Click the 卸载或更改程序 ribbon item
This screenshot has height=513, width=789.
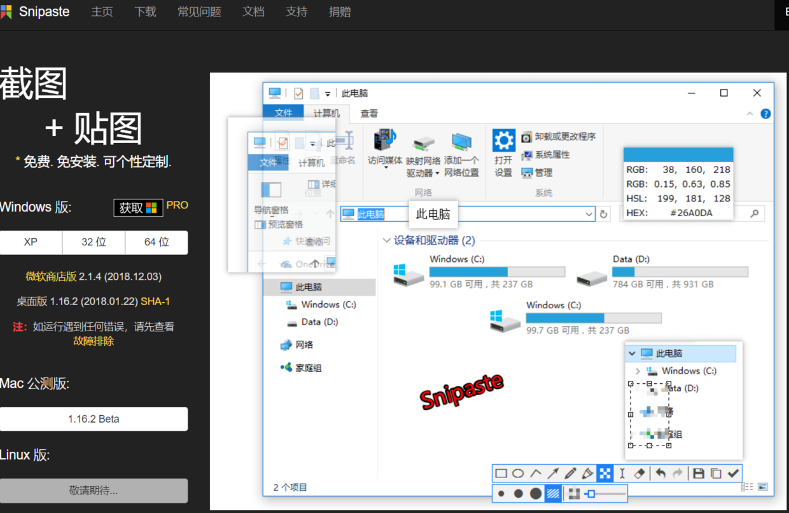tap(559, 137)
